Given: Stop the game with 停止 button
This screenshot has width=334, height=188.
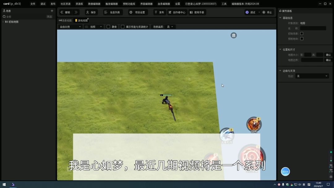Looking at the screenshot, I should [x=267, y=12].
